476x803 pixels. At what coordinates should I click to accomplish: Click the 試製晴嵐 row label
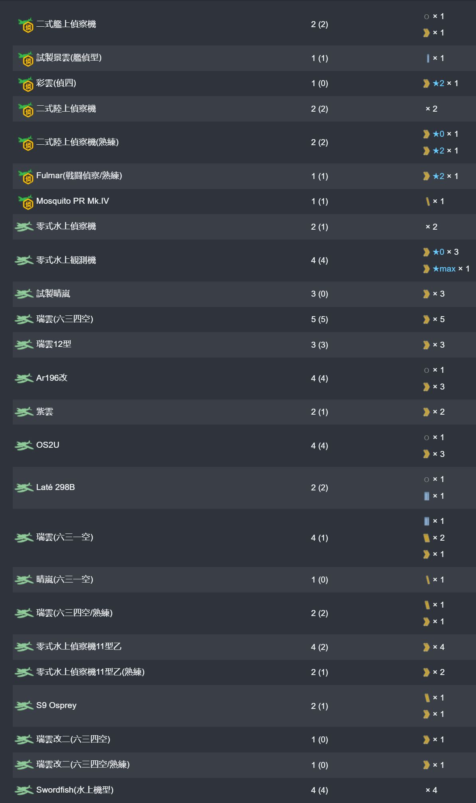[53, 294]
